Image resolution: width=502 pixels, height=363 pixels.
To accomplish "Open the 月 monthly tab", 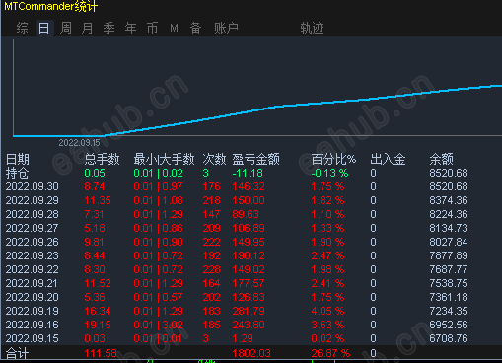I will (88, 28).
